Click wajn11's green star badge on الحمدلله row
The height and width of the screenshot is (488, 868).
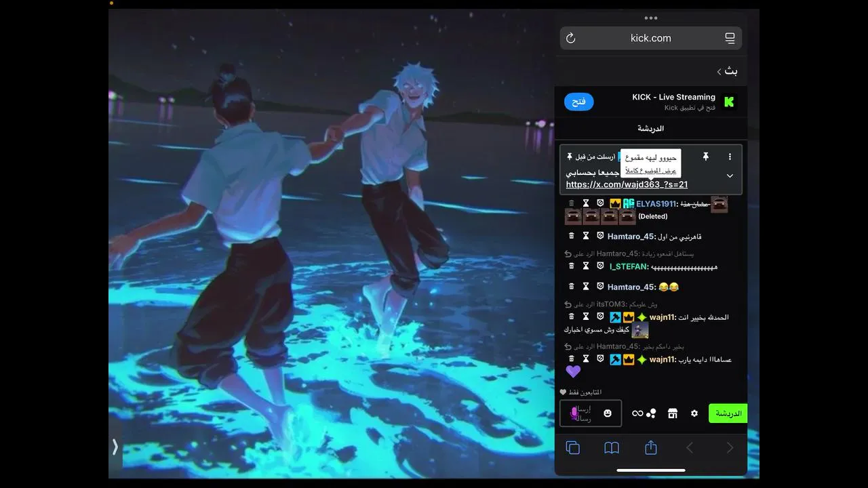coord(642,317)
